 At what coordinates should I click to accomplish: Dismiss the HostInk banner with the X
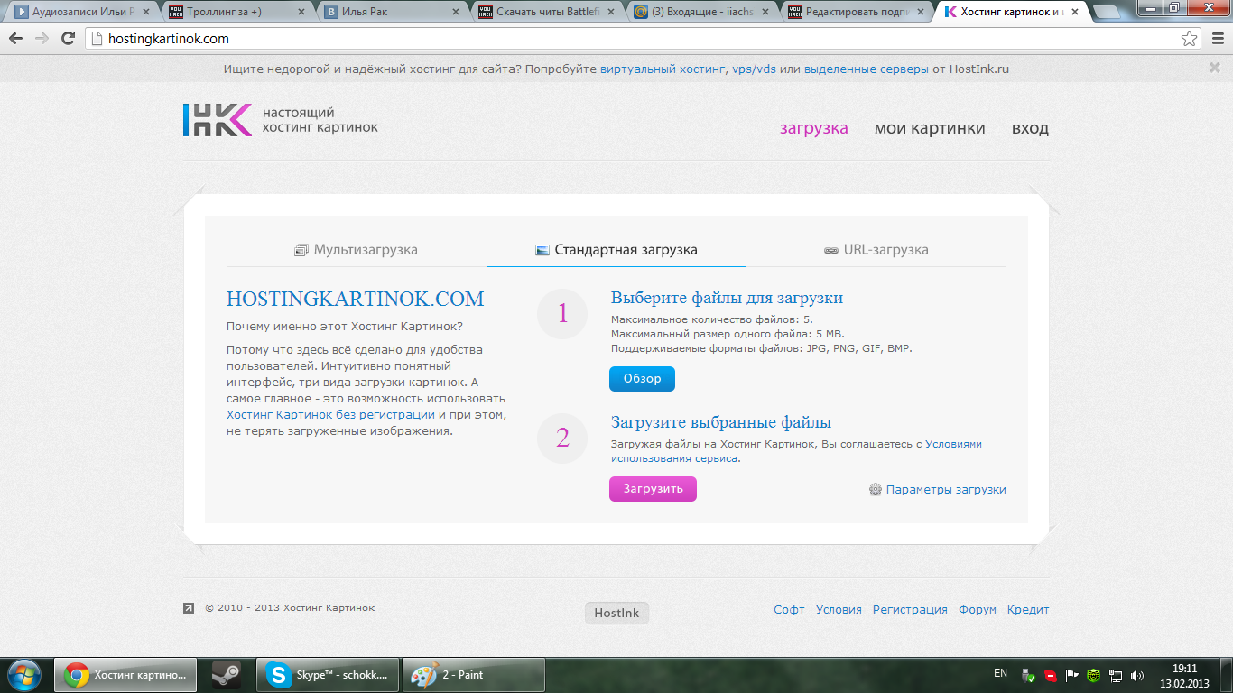1214,68
